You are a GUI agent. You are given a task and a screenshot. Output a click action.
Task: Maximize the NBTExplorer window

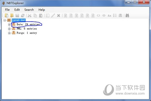(135, 2)
